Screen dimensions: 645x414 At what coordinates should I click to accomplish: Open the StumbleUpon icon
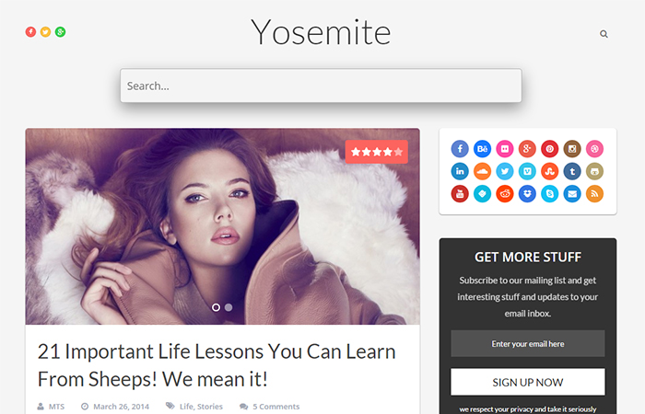(549, 171)
